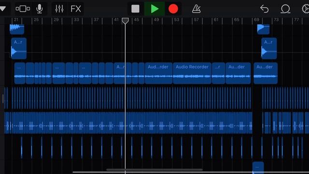Tap the track header handle on the left edge

[3, 99]
